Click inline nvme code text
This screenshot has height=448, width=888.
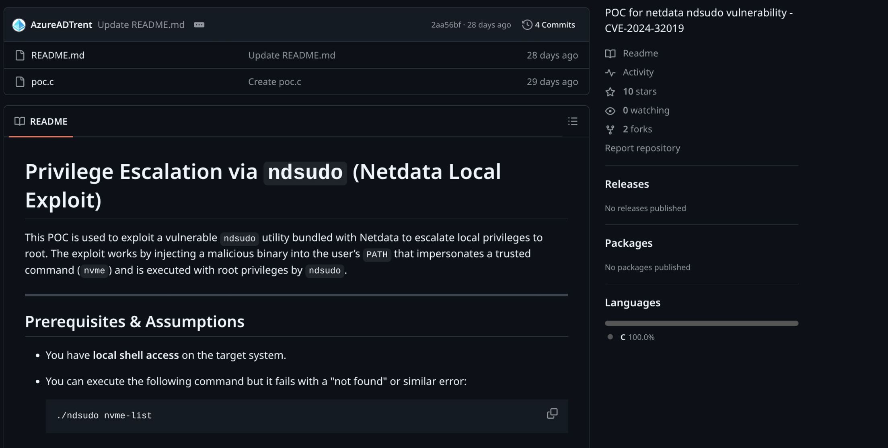coord(94,271)
